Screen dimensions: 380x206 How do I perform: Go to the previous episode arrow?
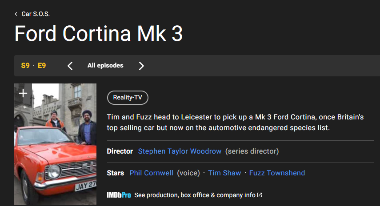70,66
